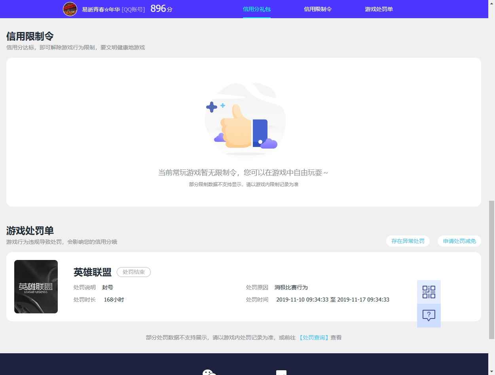Viewport: 495px width, 375px height.
Task: Click the 168小时 penalty duration value
Action: 114,300
